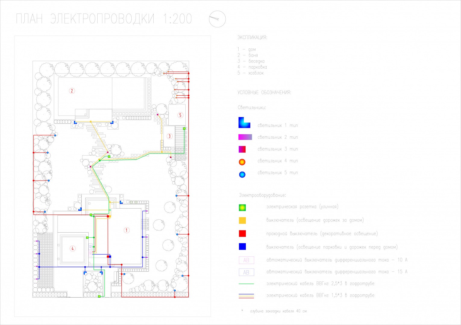
Task: Click the blue AB 15 A breaker symbol
Action: pos(246,272)
